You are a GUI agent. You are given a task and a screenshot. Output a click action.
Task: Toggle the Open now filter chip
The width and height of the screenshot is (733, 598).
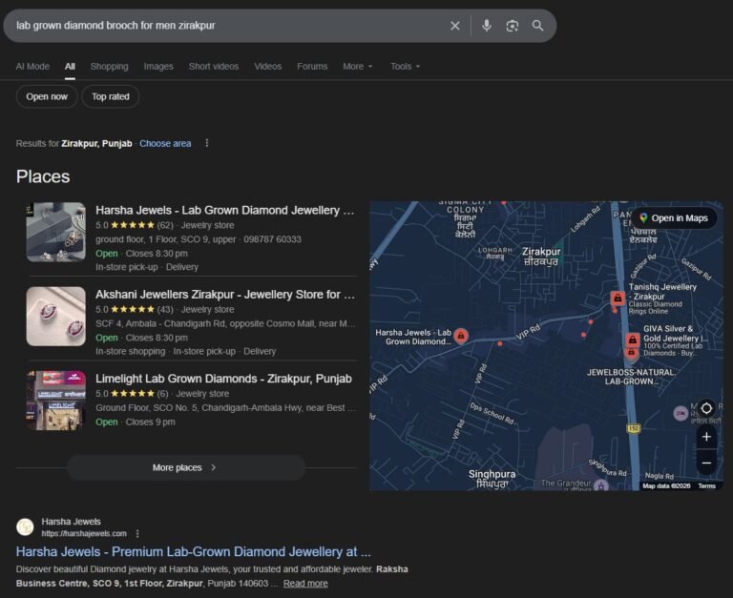(47, 96)
